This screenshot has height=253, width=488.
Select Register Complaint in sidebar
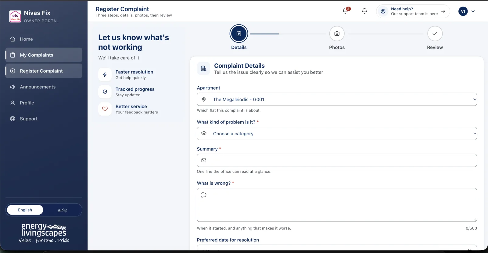tap(44, 71)
